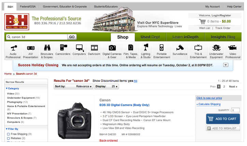
Task: Click the Canon EOS 3D camera thumbnail
Action: pyautogui.click(x=74, y=121)
